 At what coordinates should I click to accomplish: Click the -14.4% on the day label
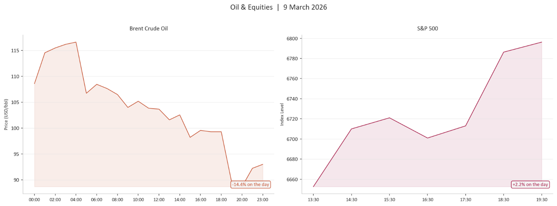pos(251,184)
